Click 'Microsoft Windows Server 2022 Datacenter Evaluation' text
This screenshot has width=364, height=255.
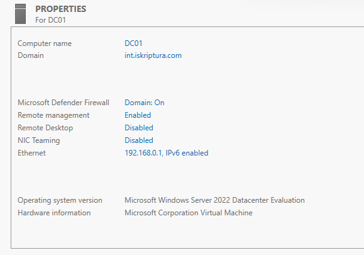pos(214,200)
